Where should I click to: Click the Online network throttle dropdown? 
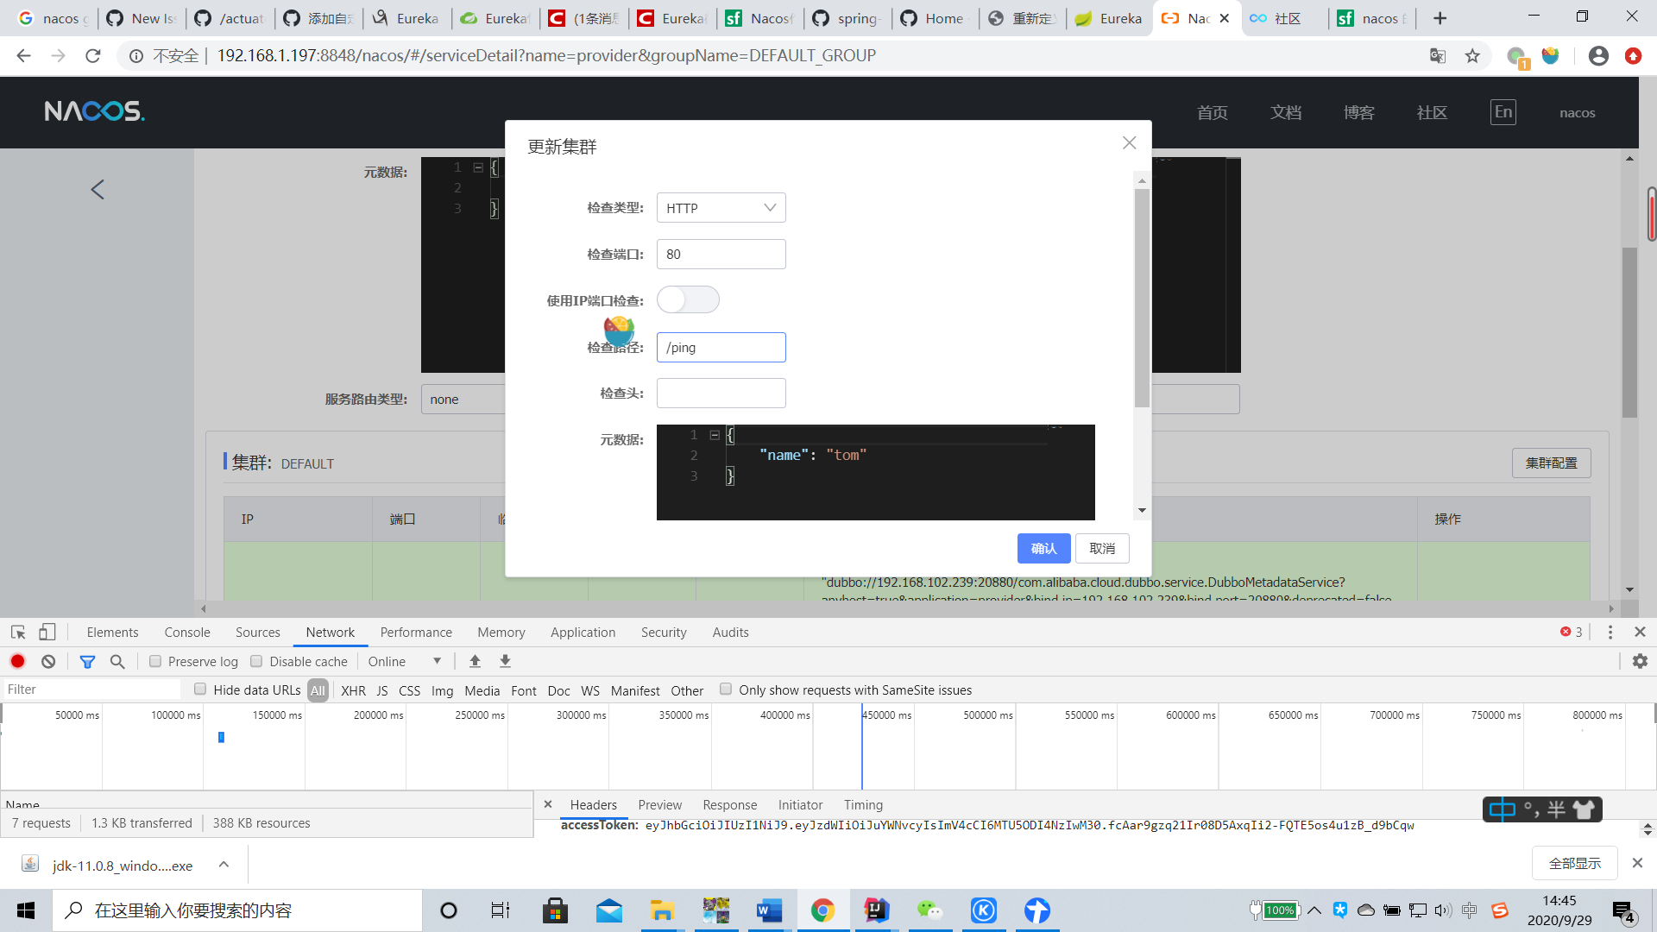[404, 660]
